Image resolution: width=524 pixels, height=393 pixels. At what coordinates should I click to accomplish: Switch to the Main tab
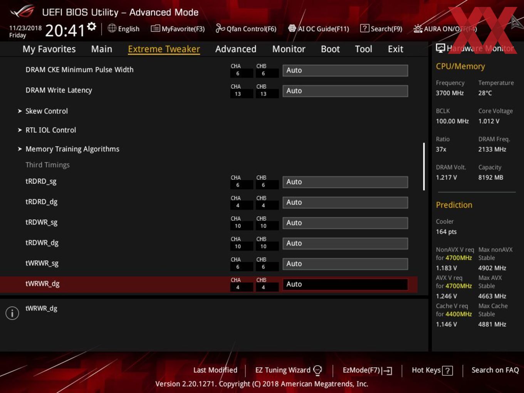point(102,49)
